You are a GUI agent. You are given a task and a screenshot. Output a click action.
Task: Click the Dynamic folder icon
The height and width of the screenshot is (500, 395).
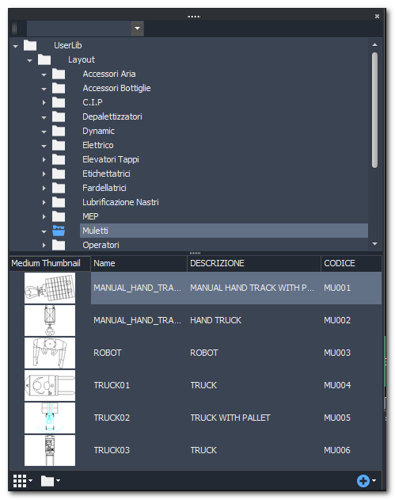(x=59, y=131)
